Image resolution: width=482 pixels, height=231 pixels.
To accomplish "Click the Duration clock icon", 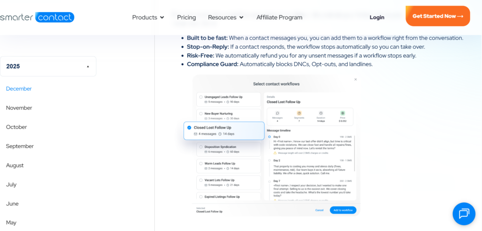I will (321, 113).
